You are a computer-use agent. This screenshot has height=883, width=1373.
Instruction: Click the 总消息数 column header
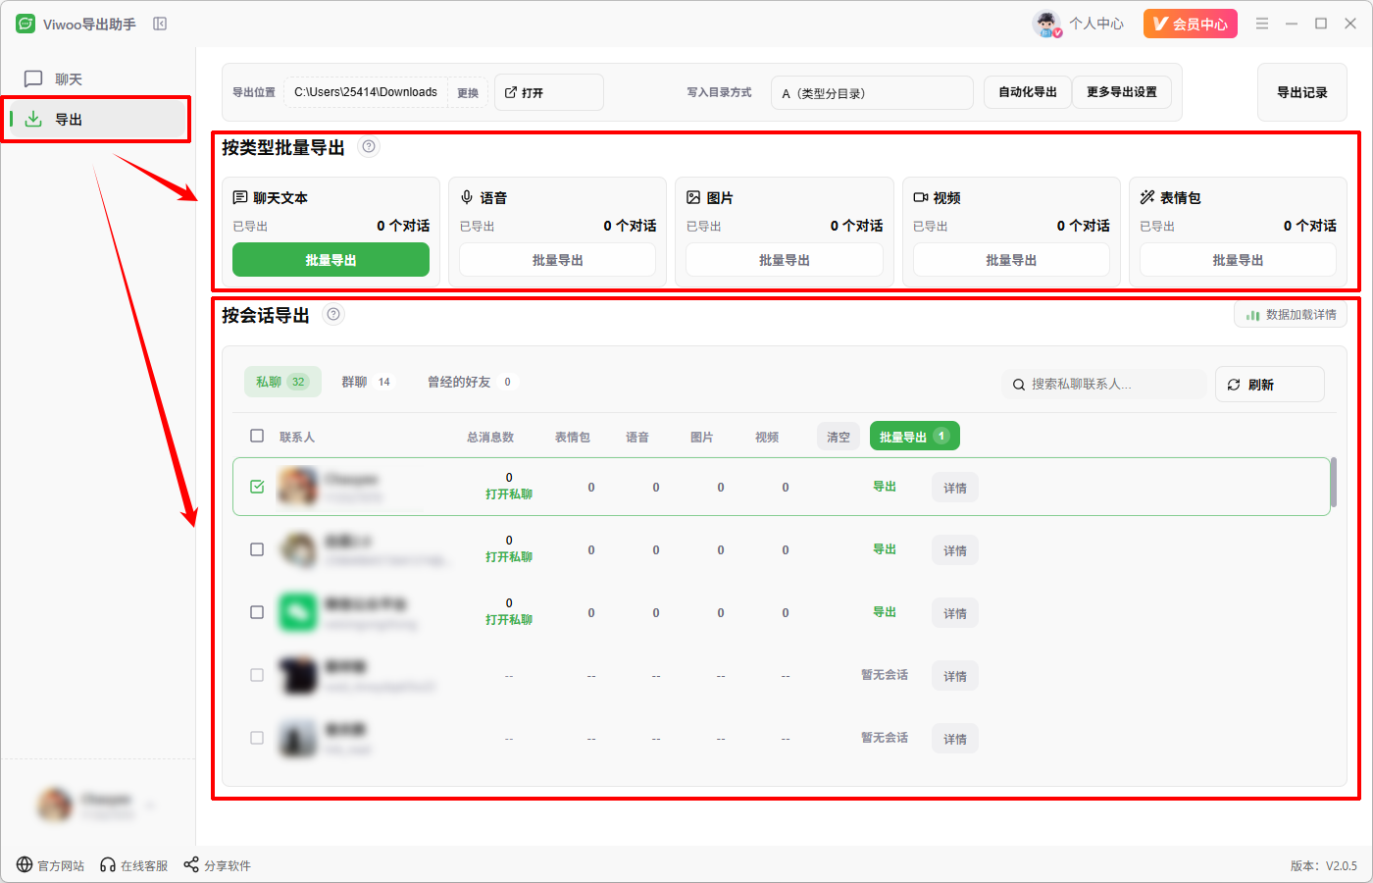[490, 437]
